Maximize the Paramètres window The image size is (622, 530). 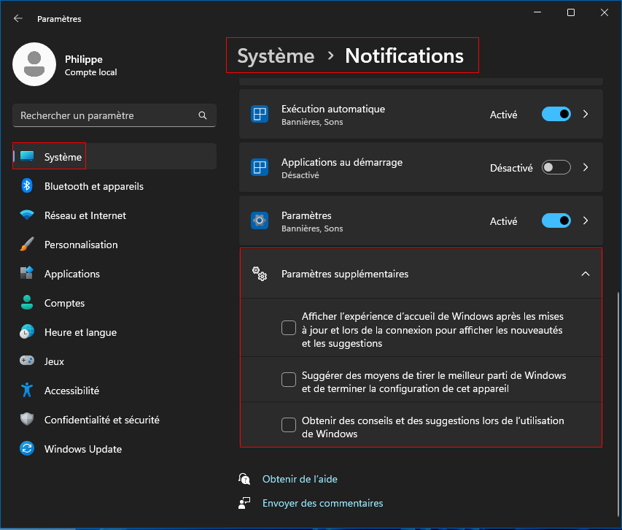571,12
